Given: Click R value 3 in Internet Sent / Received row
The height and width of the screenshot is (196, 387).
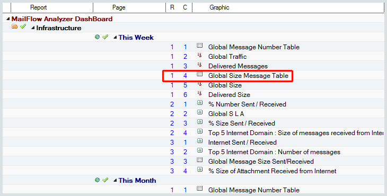Looking at the screenshot, I should pos(172,142).
